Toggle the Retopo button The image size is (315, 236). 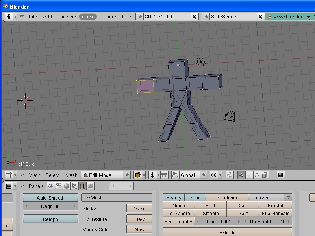pyautogui.click(x=50, y=219)
